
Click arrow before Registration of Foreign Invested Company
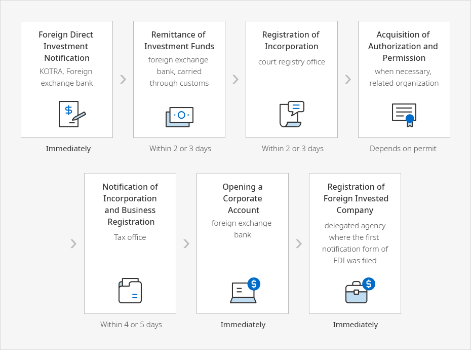click(x=299, y=243)
